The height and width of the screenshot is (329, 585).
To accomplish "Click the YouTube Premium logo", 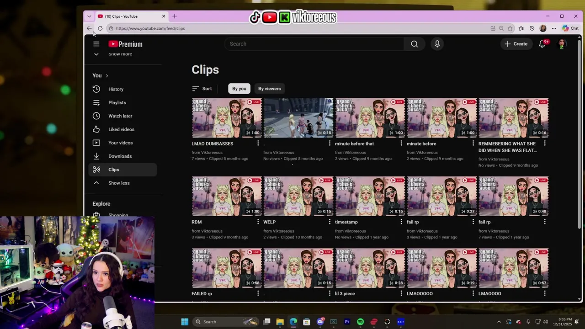I will (125, 44).
